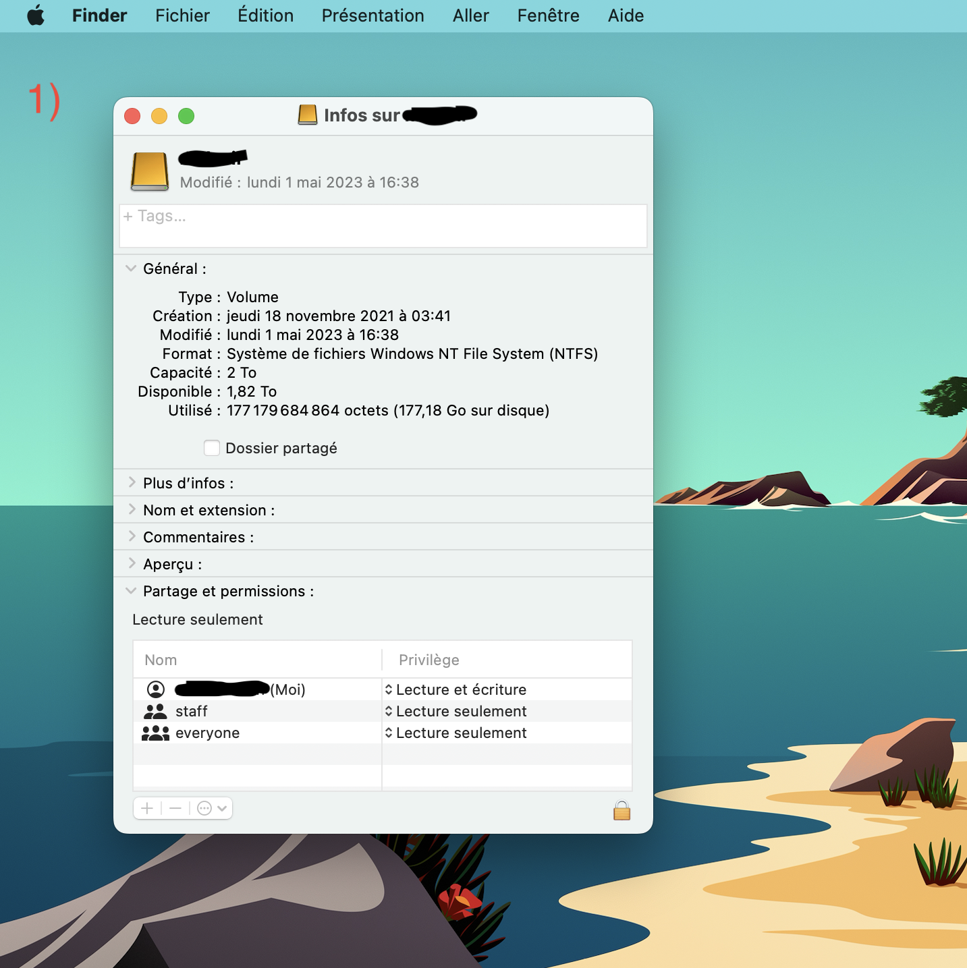Close the Infos window with red button

pos(132,116)
